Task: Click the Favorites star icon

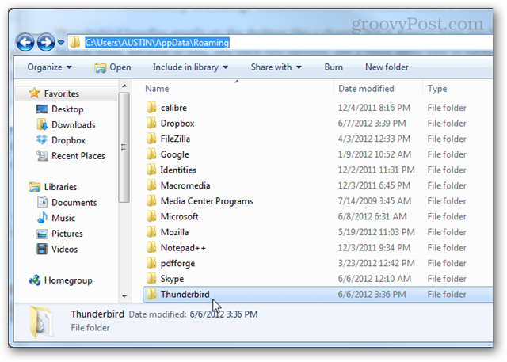Action: pyautogui.click(x=34, y=93)
